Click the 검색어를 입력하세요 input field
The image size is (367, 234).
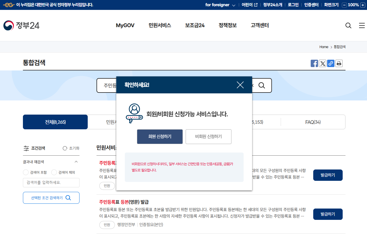click(x=51, y=183)
